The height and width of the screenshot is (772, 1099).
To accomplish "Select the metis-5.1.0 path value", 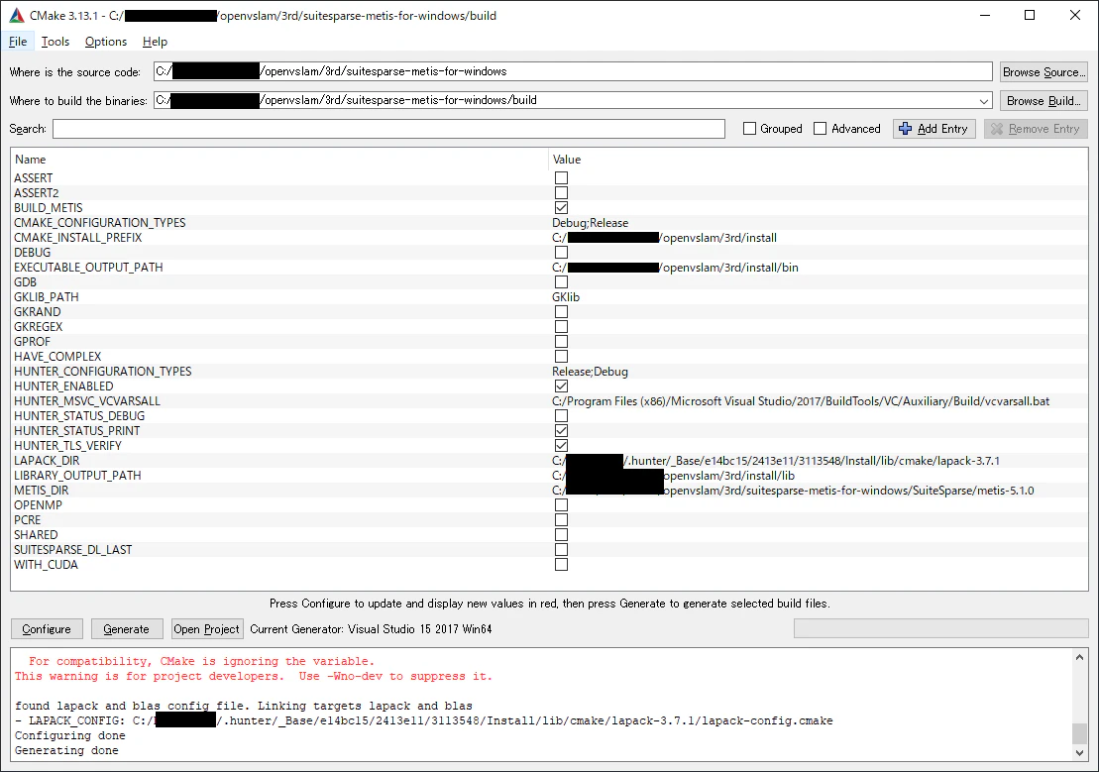I will click(x=793, y=491).
